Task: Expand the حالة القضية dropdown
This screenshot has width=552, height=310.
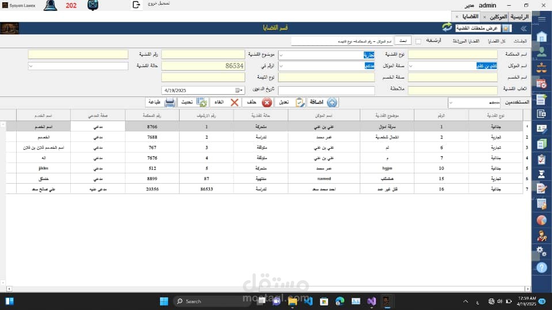Action: [31, 66]
